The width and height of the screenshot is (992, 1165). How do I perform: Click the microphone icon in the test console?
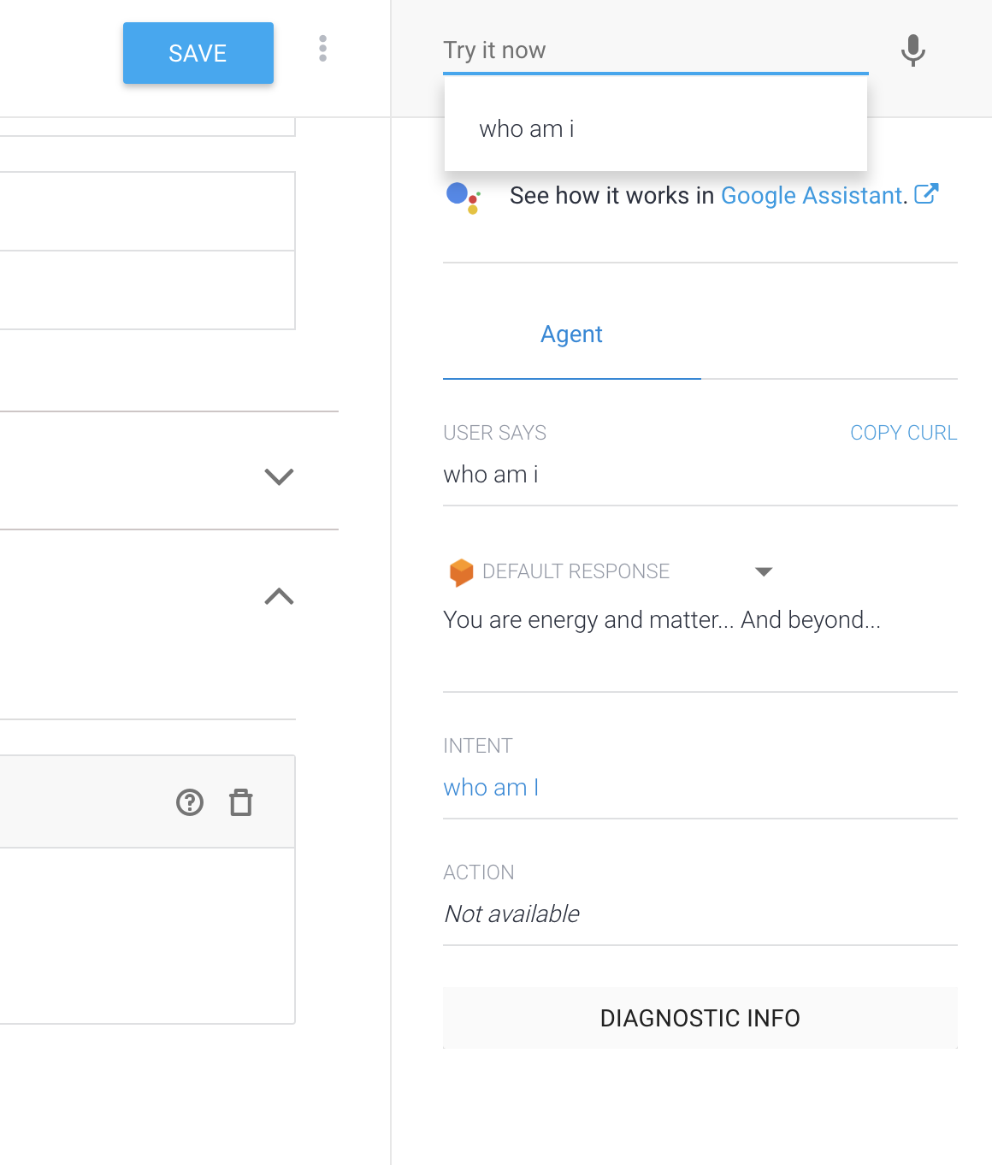tap(912, 51)
